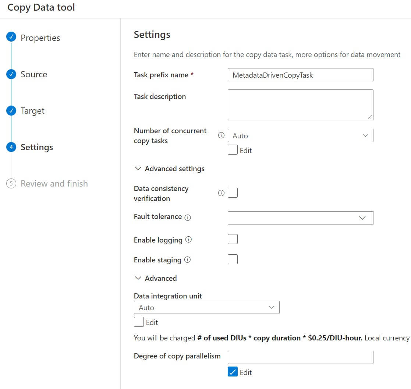Click the Enable logging info icon
This screenshot has width=411, height=389.
[x=188, y=240]
